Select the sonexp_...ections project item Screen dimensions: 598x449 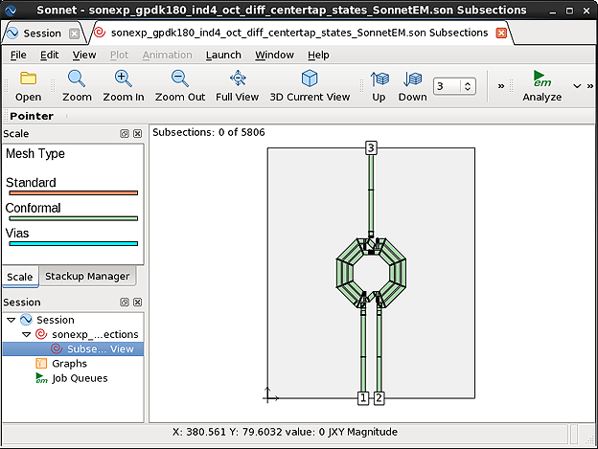[95, 334]
